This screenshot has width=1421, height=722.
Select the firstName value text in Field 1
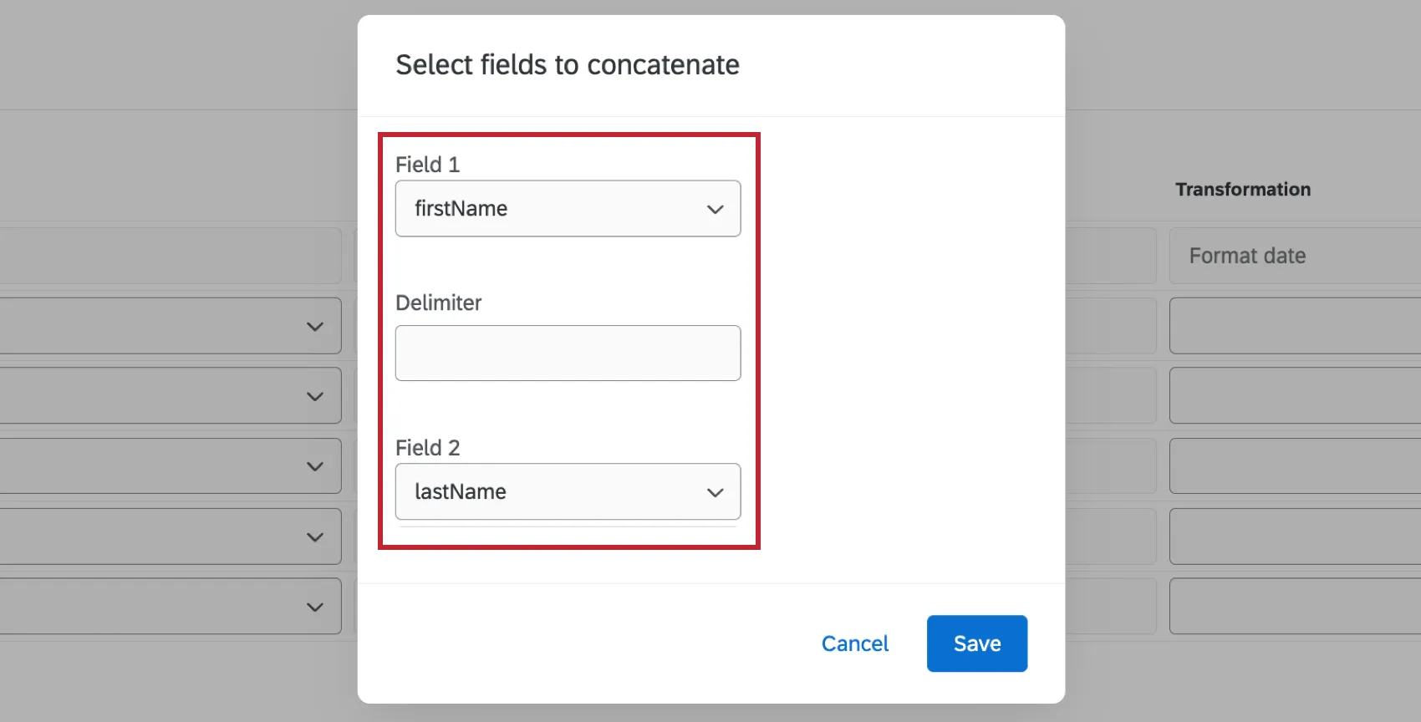(461, 209)
